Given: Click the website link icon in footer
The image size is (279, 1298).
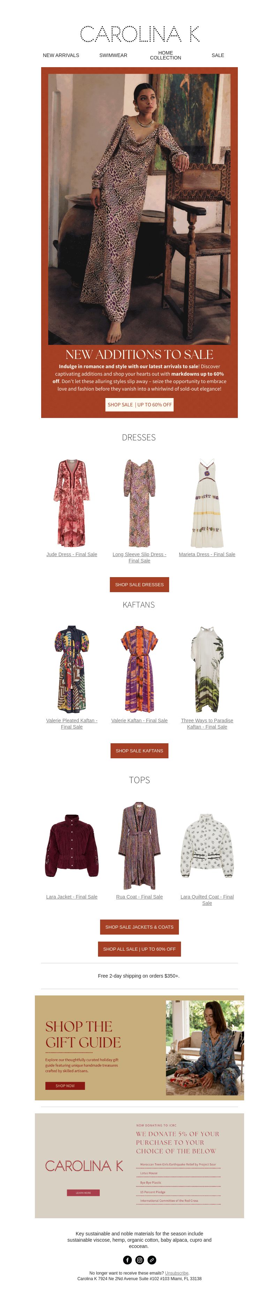Looking at the screenshot, I should (152, 1260).
